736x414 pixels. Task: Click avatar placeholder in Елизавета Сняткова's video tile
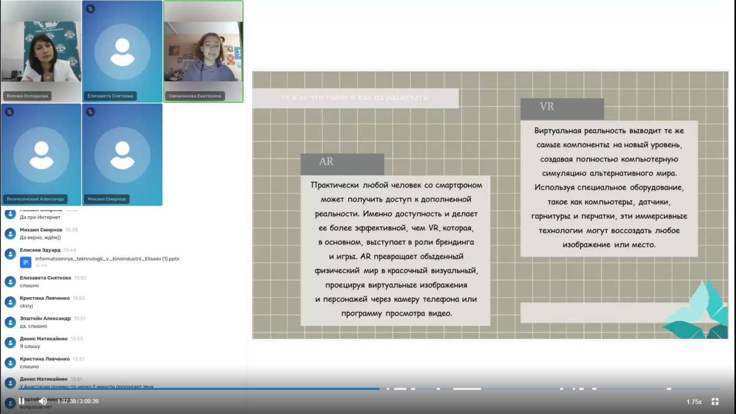click(x=122, y=51)
